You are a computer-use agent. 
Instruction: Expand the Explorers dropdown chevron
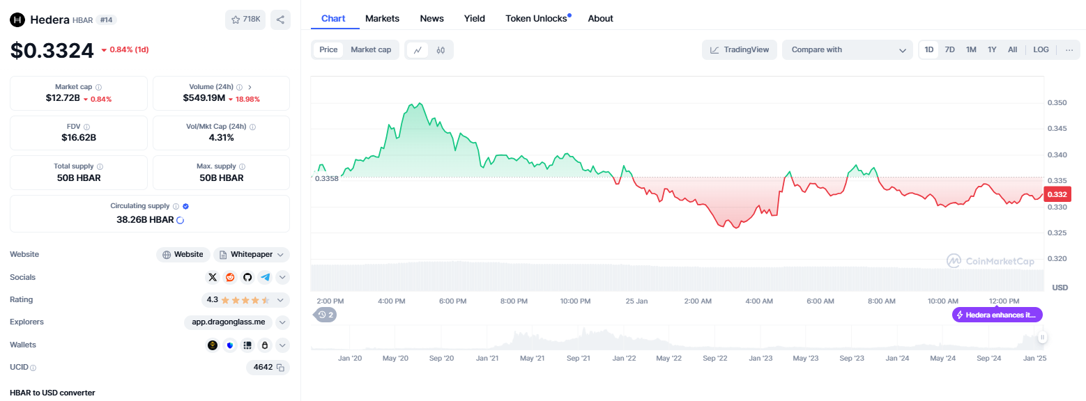(282, 322)
